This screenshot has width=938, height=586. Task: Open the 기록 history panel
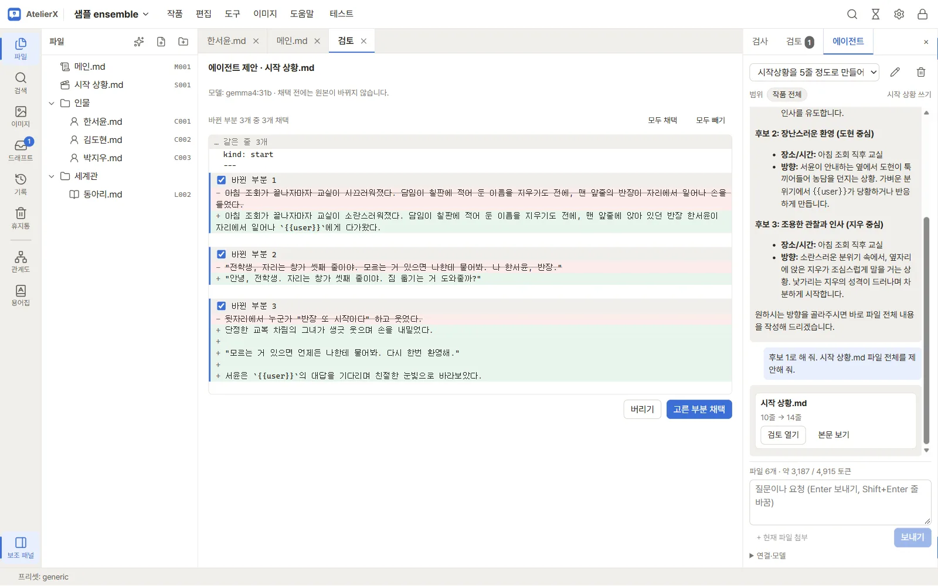point(21,184)
